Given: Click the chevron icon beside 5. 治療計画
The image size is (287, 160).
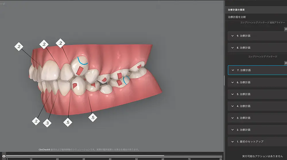Looking at the screenshot, I should [x=232, y=94].
